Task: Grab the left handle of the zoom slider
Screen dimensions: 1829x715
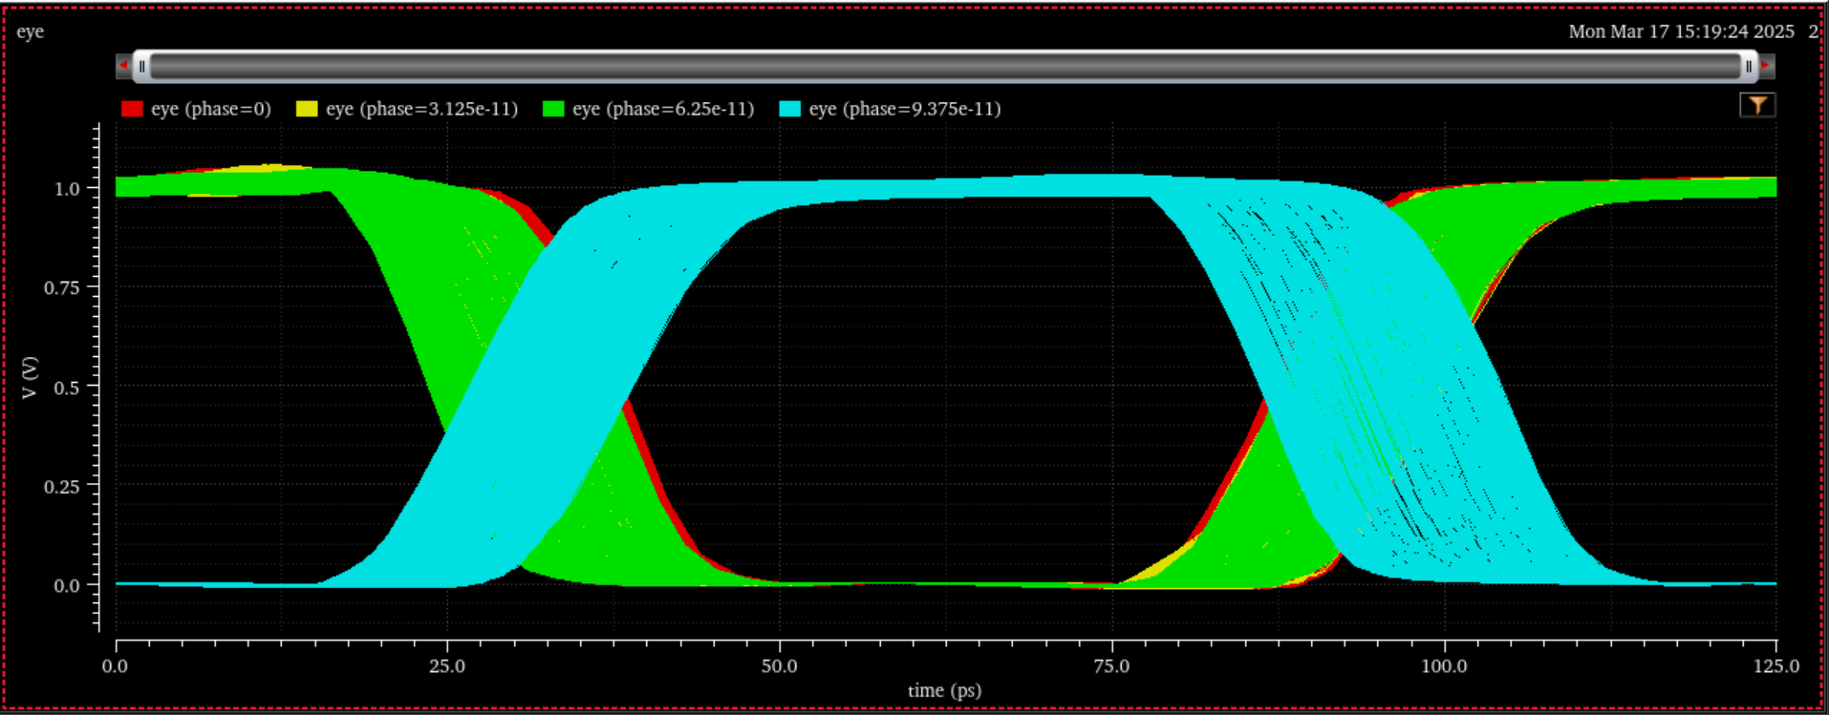Action: tap(141, 66)
